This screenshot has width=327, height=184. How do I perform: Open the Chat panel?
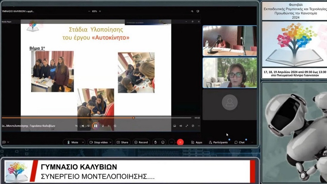(240, 142)
